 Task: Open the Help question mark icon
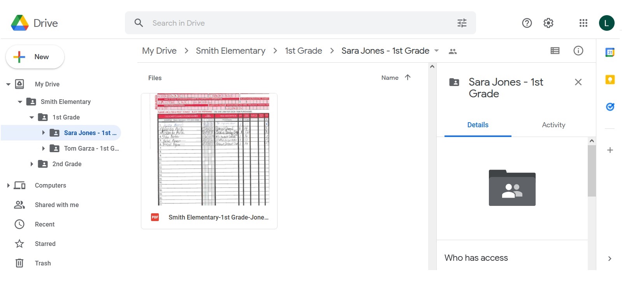[x=527, y=23]
